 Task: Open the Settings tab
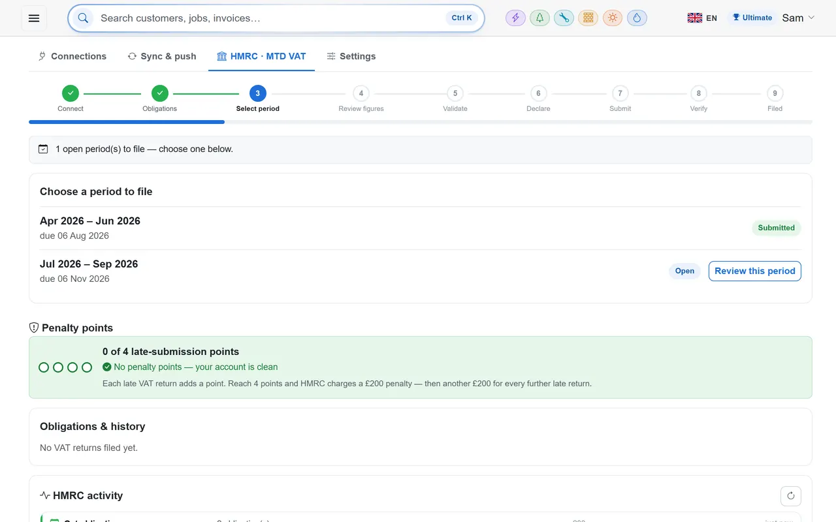click(351, 56)
